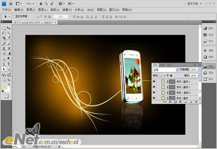The width and height of the screenshot is (217, 149).
Task: Select the Dodge tool
Action: click(x=9, y=58)
